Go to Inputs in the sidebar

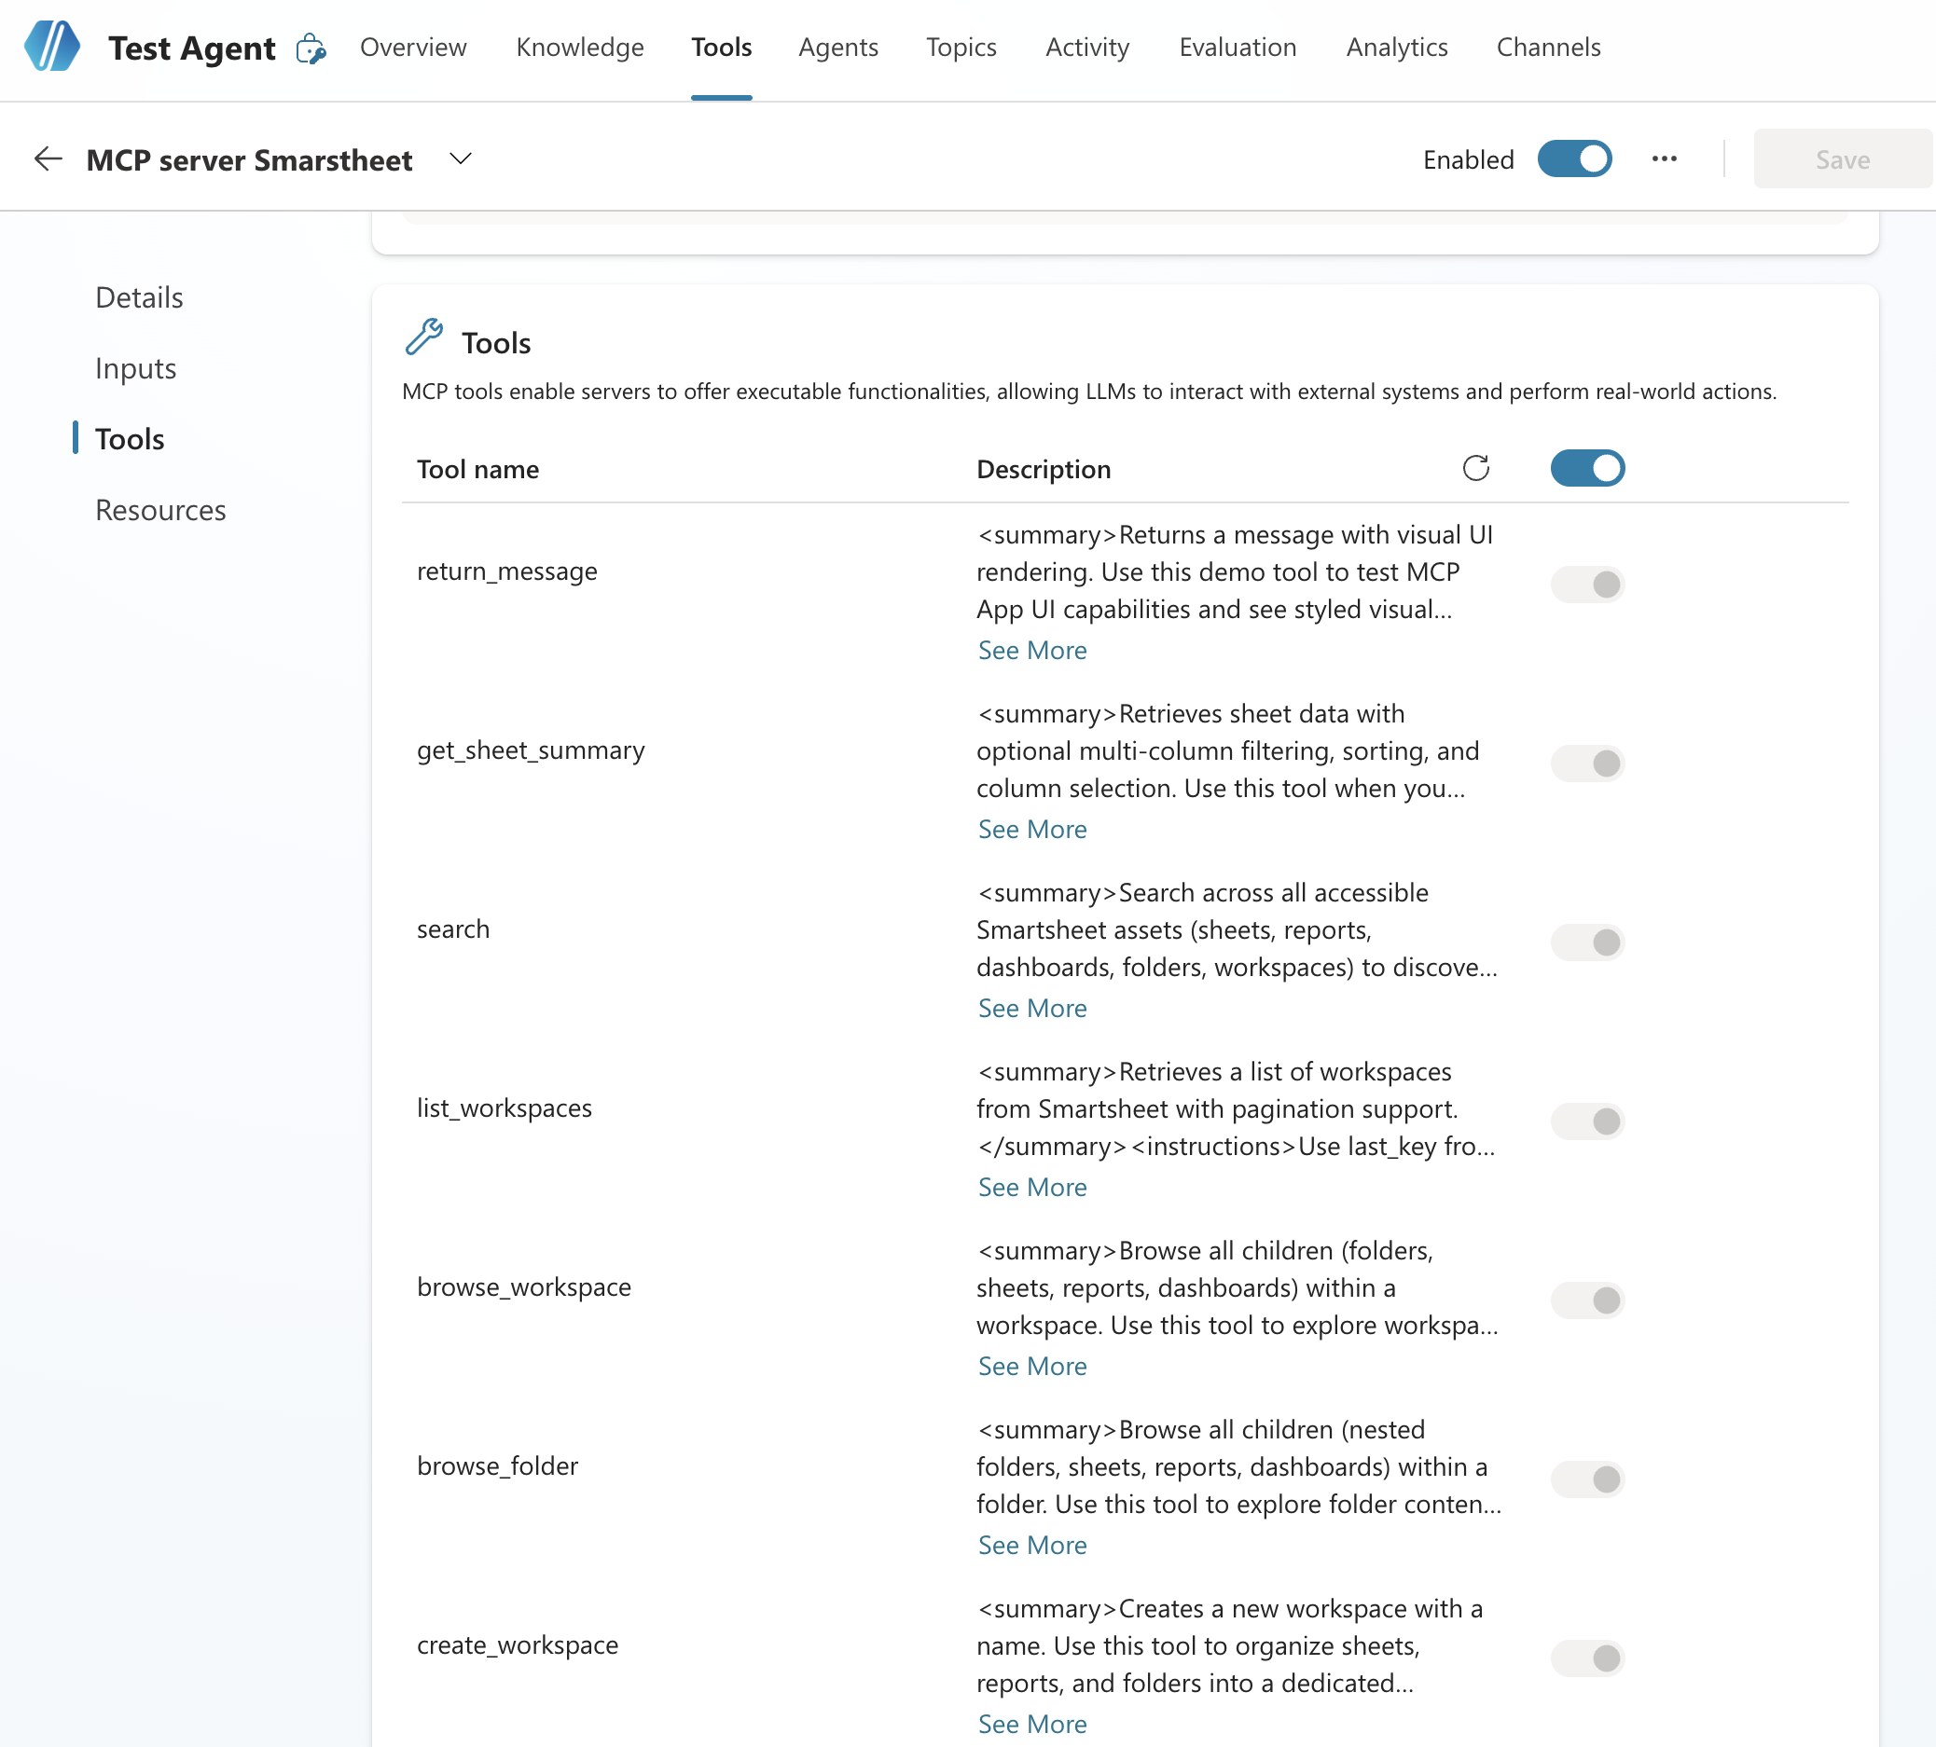point(135,368)
